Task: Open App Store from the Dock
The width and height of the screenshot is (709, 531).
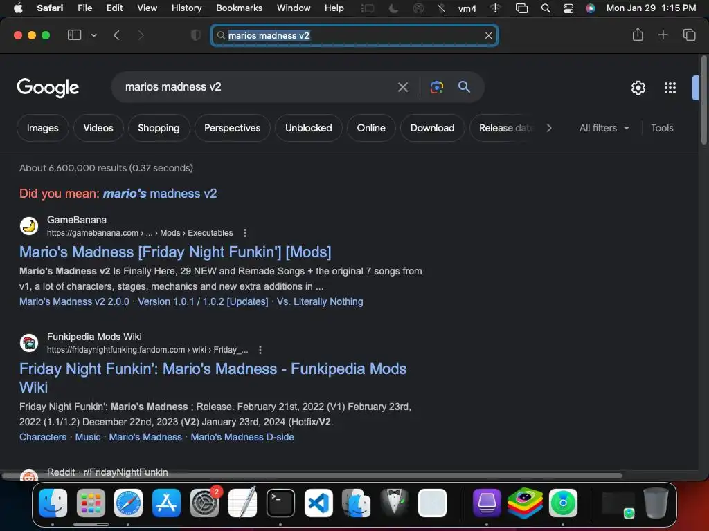Action: [x=166, y=503]
